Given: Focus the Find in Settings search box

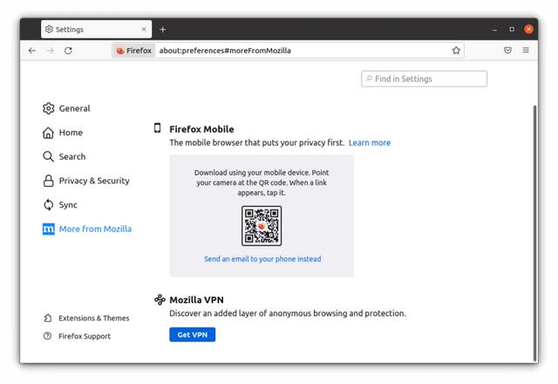Looking at the screenshot, I should 424,79.
